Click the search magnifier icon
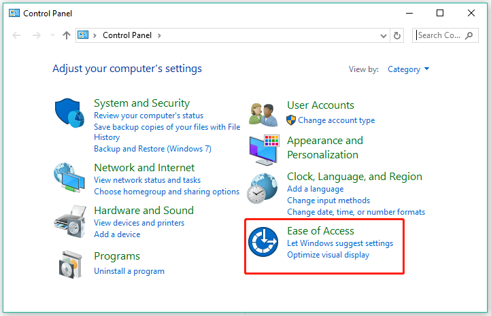 469,35
